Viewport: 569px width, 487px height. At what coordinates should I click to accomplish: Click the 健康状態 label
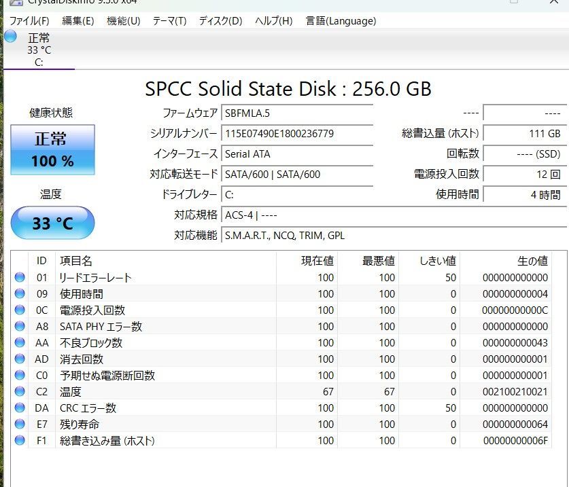click(51, 113)
